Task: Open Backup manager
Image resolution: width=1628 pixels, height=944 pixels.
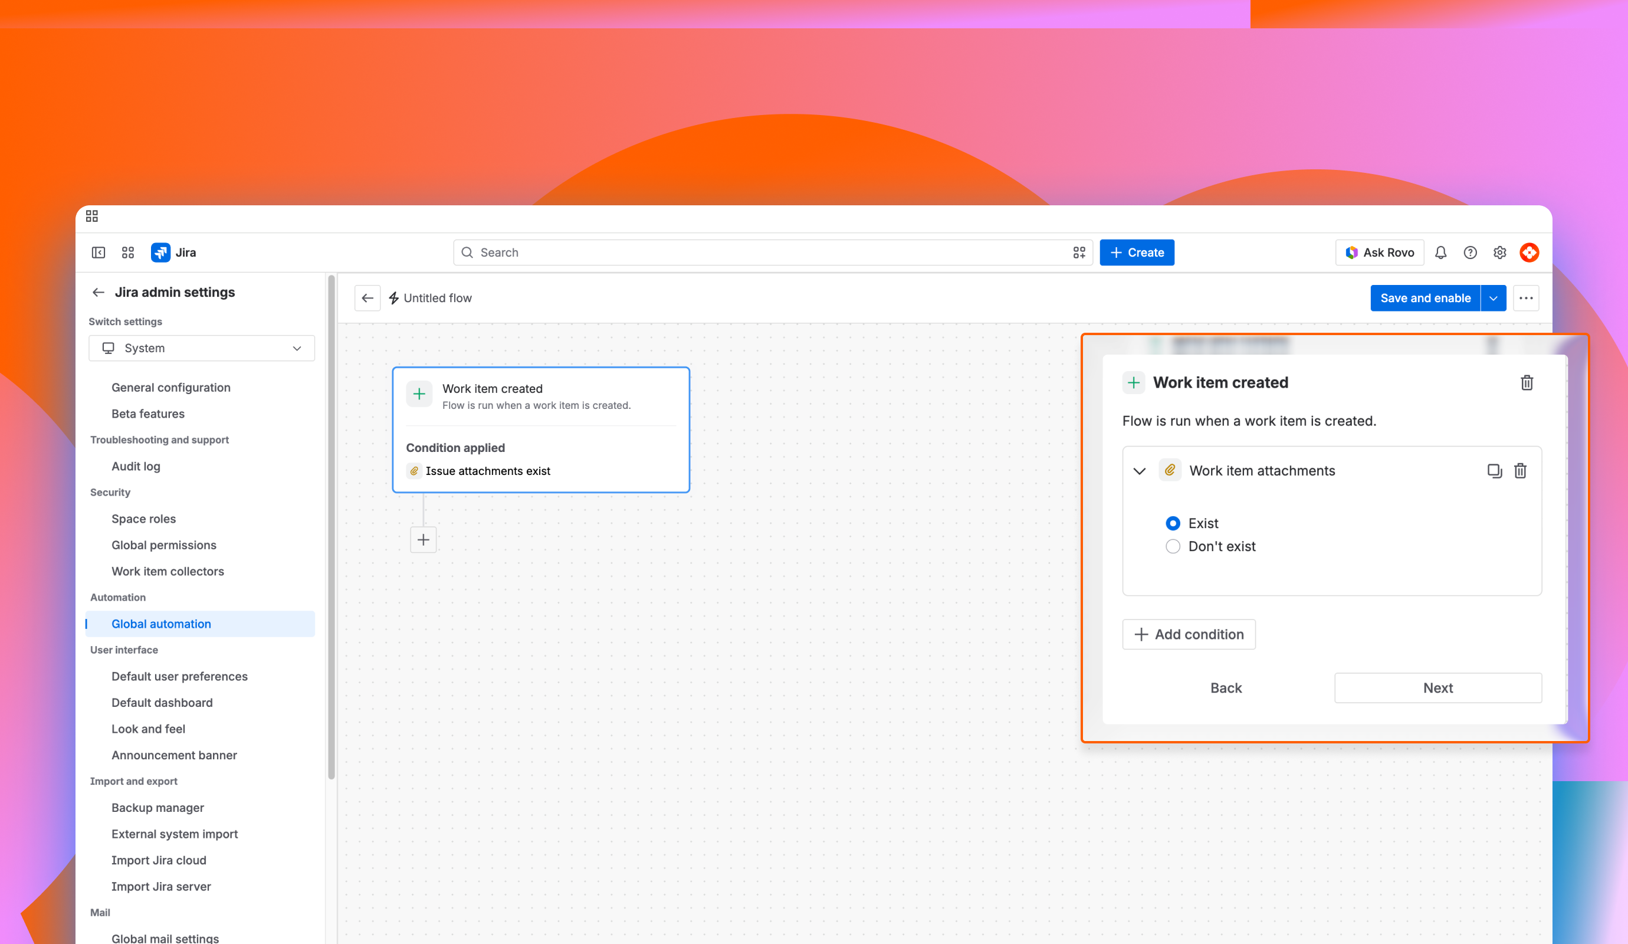Action: 157,808
